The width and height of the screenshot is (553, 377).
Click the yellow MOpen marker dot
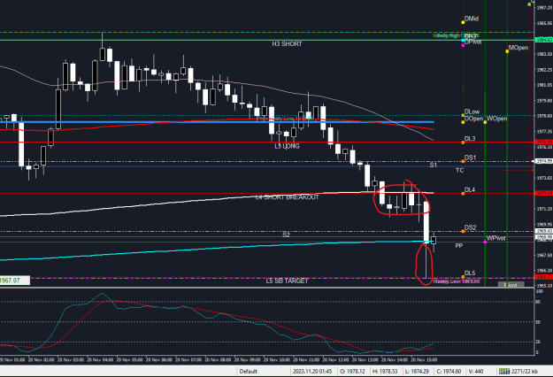(507, 51)
